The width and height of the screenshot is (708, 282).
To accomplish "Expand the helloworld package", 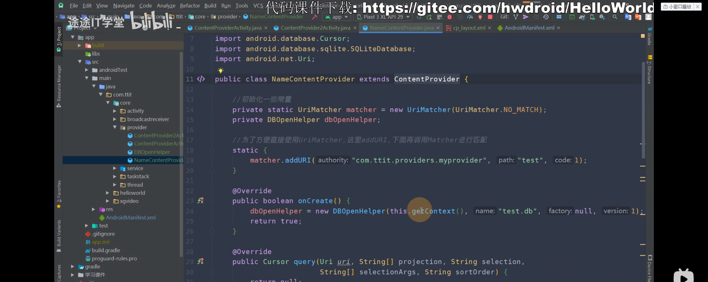I will [108, 193].
